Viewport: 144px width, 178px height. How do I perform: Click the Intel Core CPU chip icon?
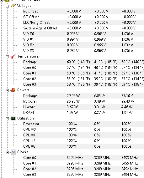click(x=7, y=1)
